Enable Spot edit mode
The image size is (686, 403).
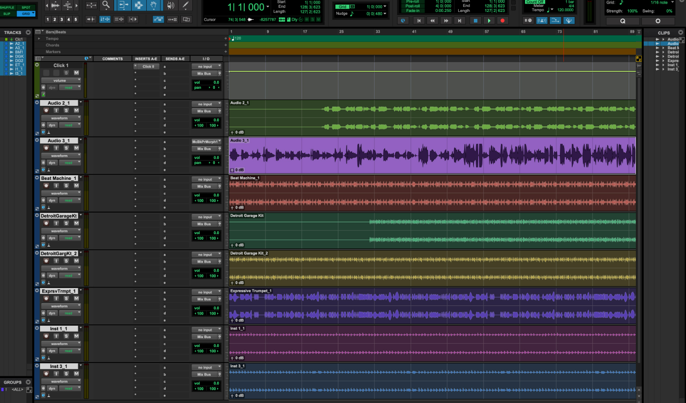[x=26, y=7]
